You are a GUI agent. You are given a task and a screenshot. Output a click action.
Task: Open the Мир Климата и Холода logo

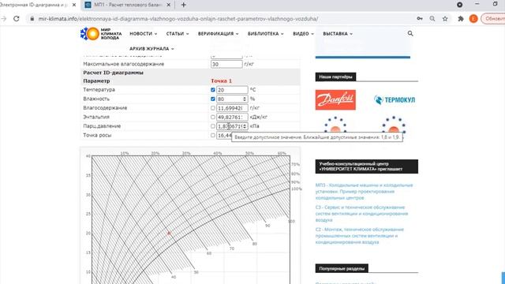point(101,34)
